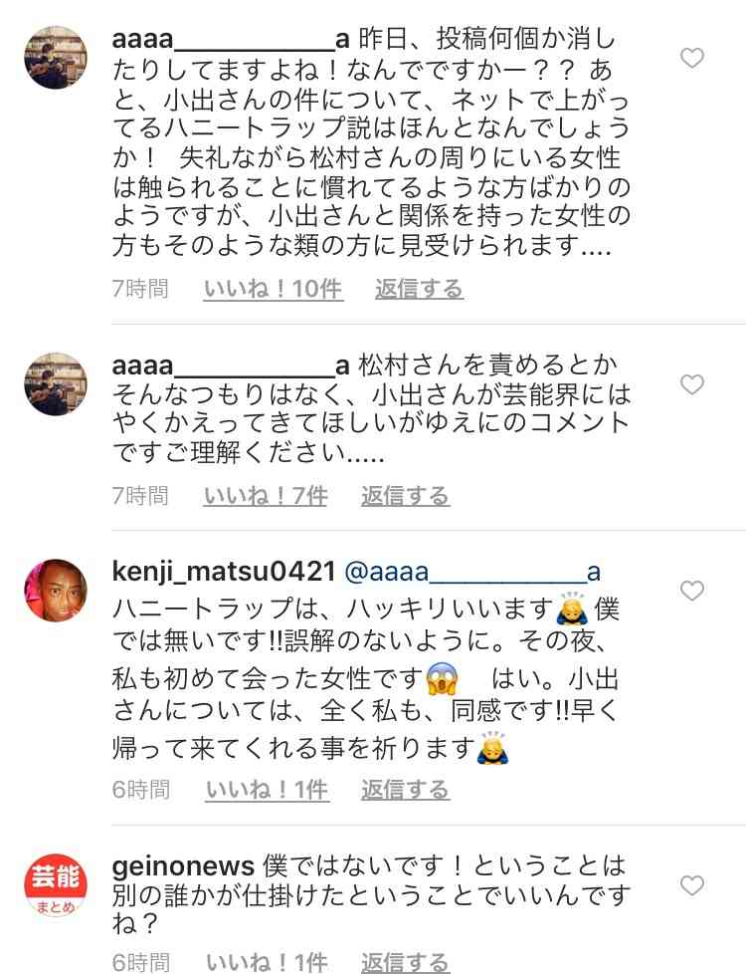The height and width of the screenshot is (974, 746).
Task: Click 返信する under kenji_matsu0421's comment
Action: 405,790
